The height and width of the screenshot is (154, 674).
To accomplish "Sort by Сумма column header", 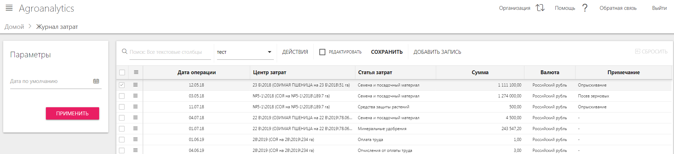I will click(x=480, y=72).
